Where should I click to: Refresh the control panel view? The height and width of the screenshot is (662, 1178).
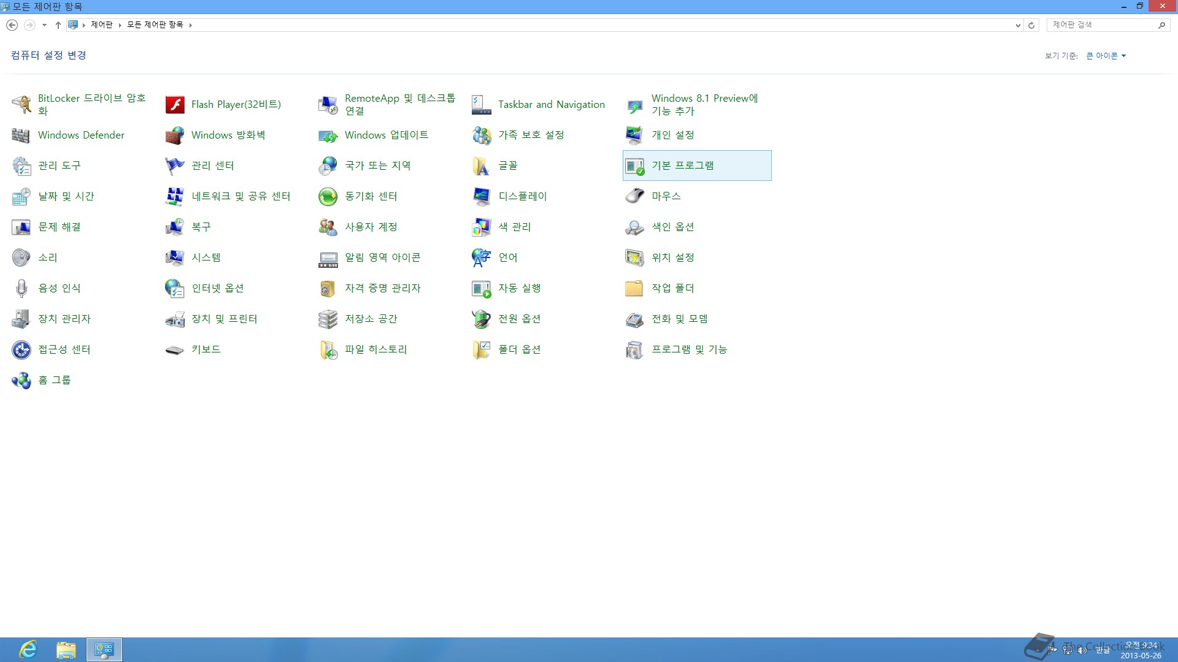point(1031,25)
